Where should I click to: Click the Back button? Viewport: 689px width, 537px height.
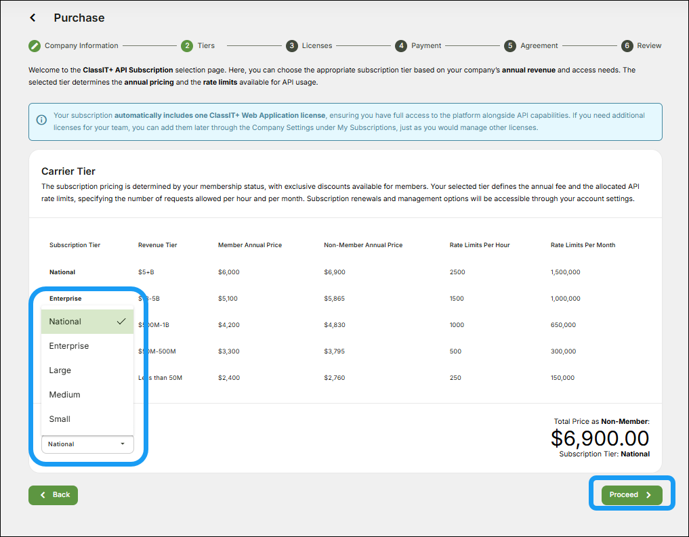coord(53,495)
